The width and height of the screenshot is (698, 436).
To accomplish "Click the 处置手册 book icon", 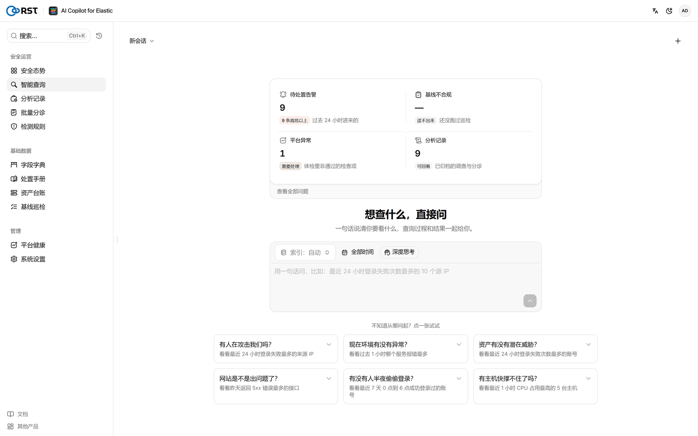I will [x=14, y=179].
